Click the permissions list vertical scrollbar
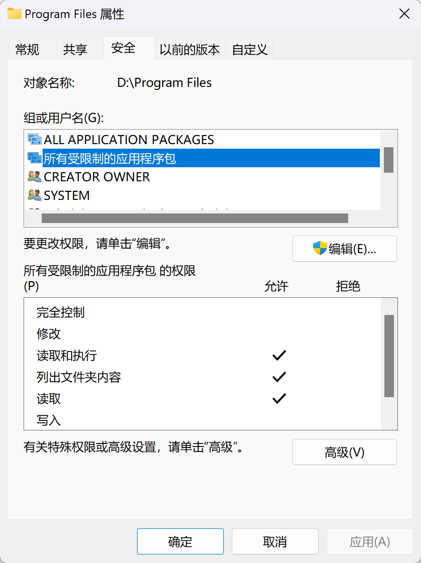The height and width of the screenshot is (563, 421). coord(389,356)
